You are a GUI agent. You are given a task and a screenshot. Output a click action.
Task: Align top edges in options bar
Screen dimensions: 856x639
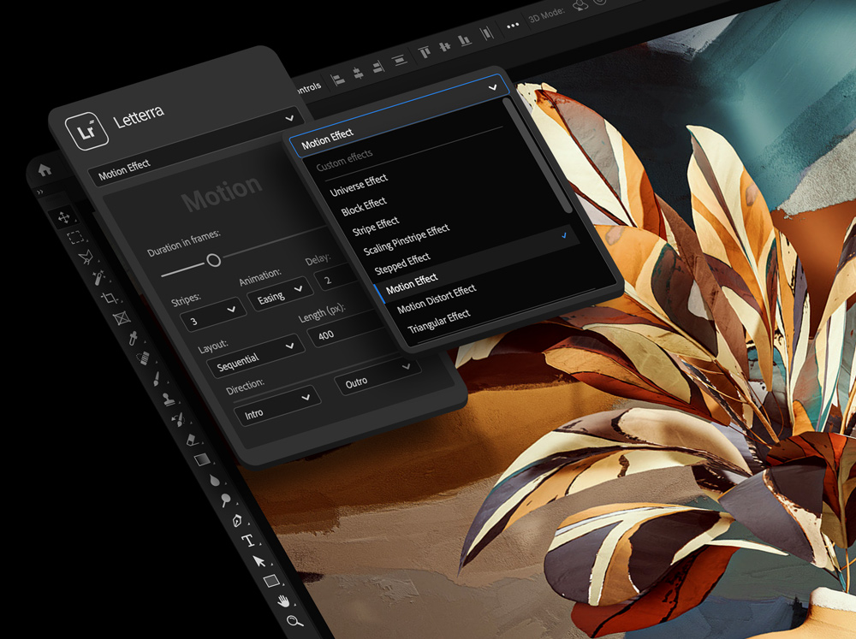point(425,52)
